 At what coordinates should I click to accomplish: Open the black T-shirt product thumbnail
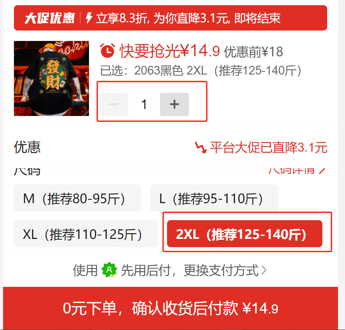coord(51,78)
